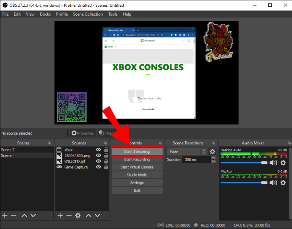Viewport: 292px width, 229px height.
Task: Decrease transition duration with down arrow
Action: (213, 161)
